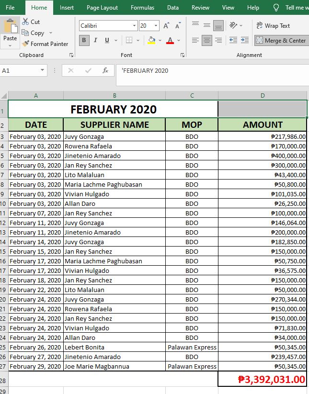Switch to the Review tab
309x394 pixels.
(200, 8)
